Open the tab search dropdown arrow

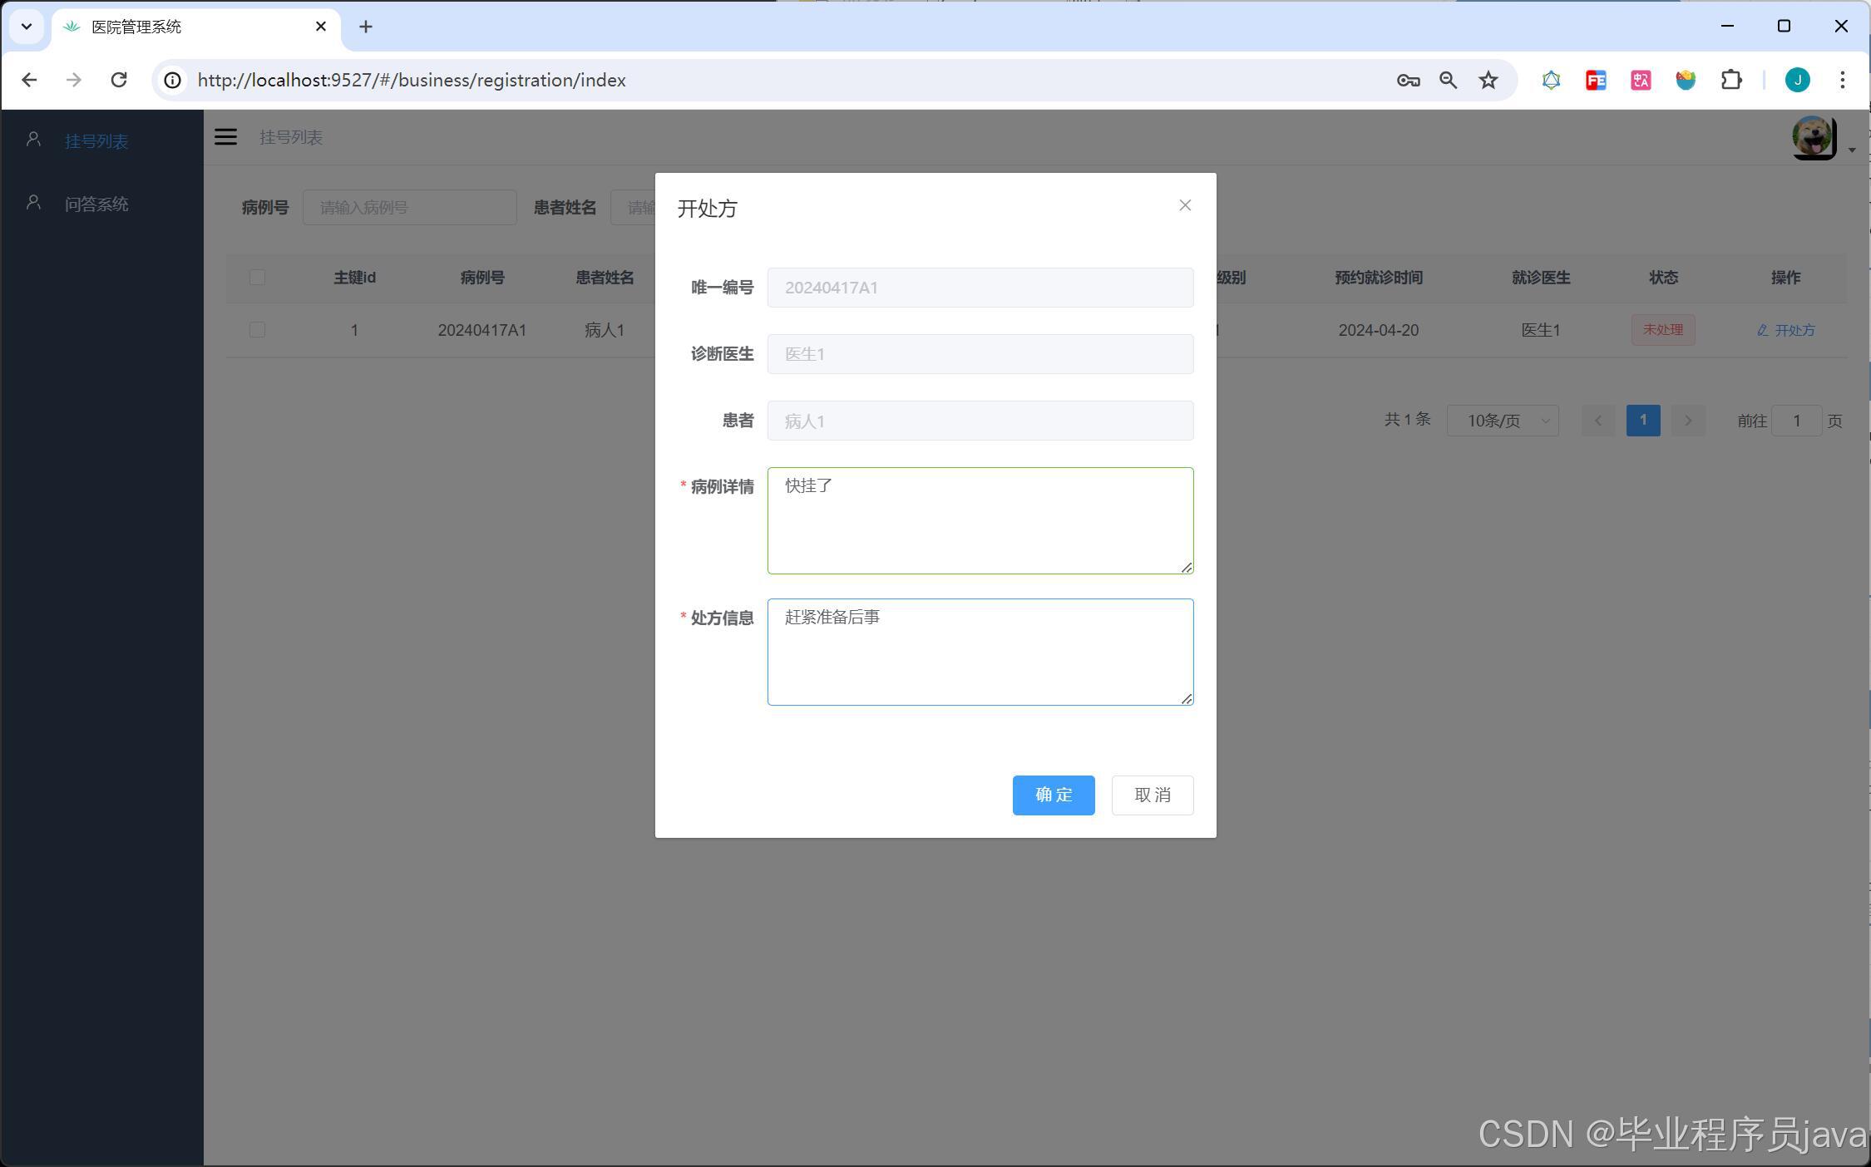coord(27,27)
